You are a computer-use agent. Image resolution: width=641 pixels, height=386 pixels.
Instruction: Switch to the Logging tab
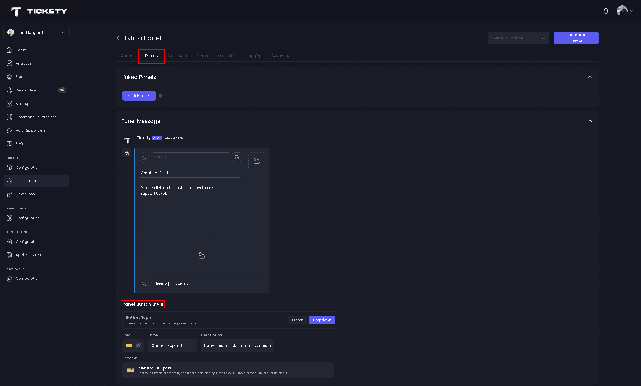254,56
